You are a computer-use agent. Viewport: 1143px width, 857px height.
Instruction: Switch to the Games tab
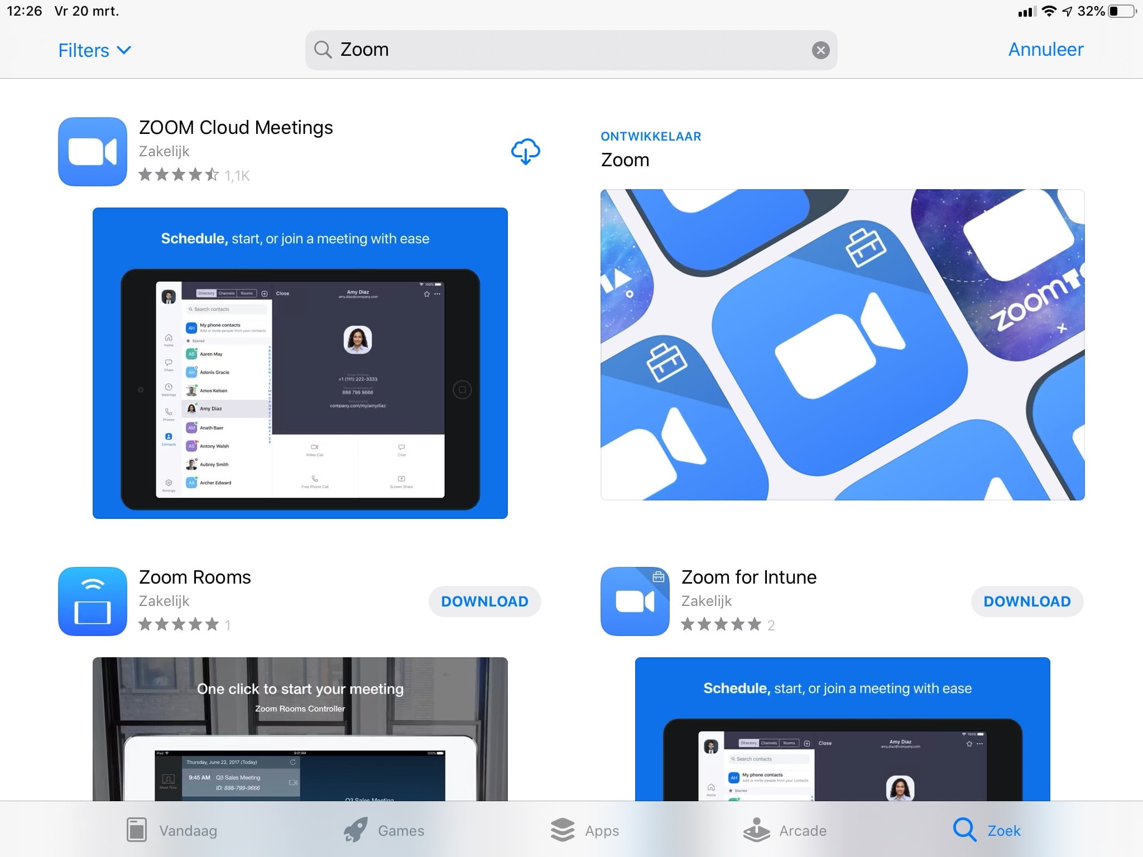click(384, 830)
